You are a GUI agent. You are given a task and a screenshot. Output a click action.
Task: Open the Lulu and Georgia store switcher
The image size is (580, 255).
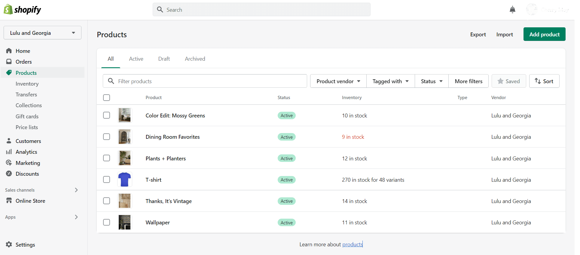[x=42, y=33]
